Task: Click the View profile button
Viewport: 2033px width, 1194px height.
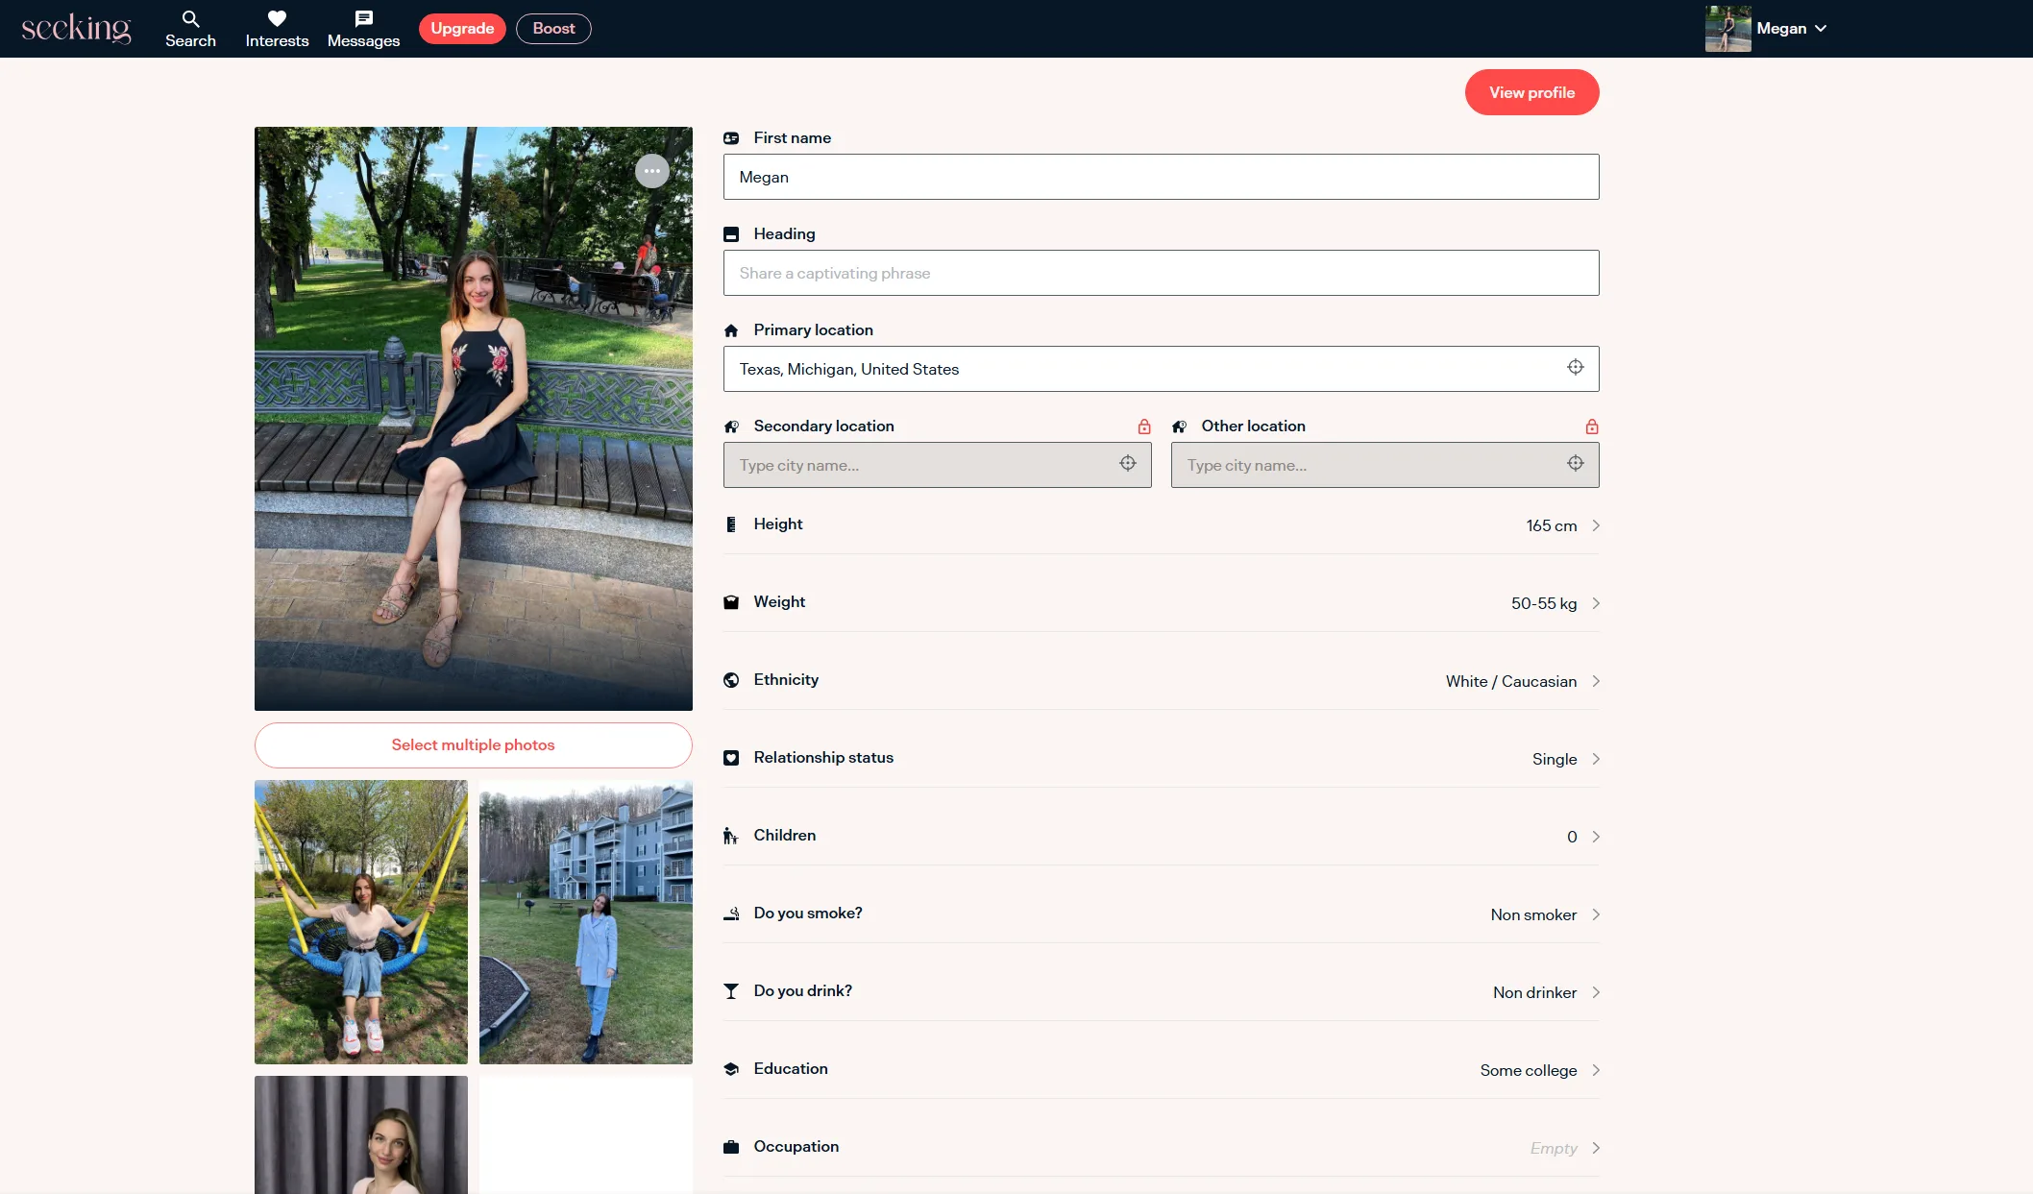Action: coord(1531,92)
